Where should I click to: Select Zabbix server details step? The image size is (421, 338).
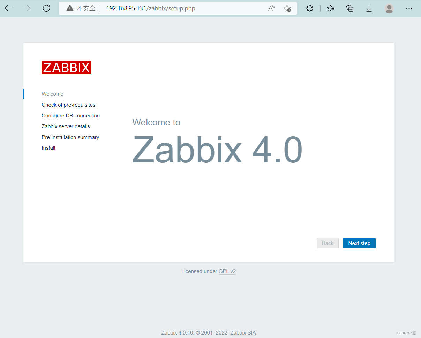click(66, 126)
